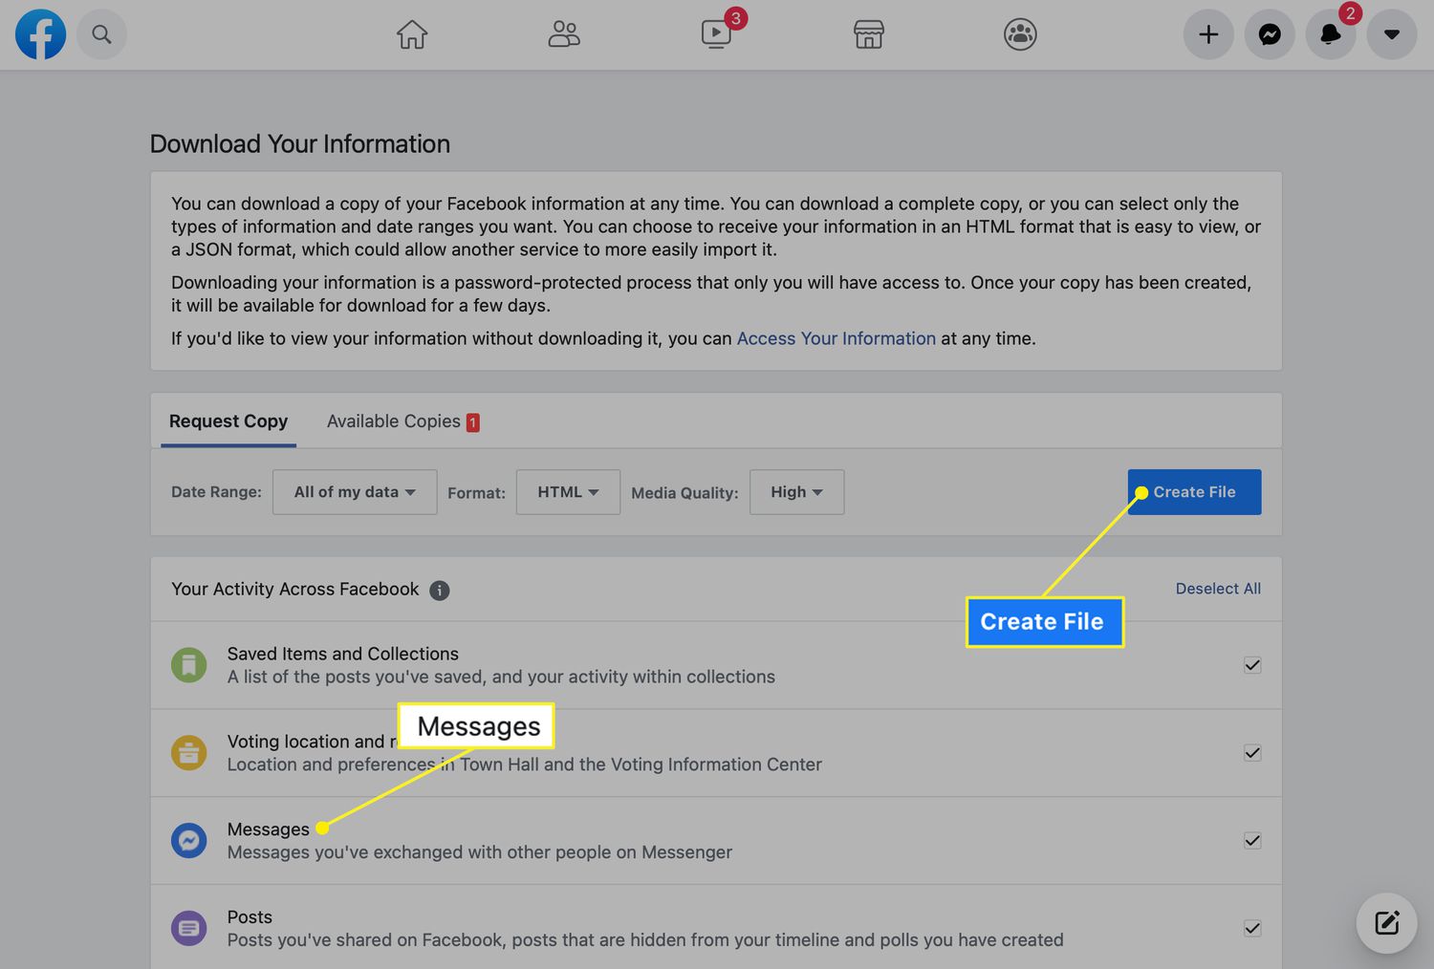Go to Home feed icon
Screen dimensions: 1434x969
(412, 34)
